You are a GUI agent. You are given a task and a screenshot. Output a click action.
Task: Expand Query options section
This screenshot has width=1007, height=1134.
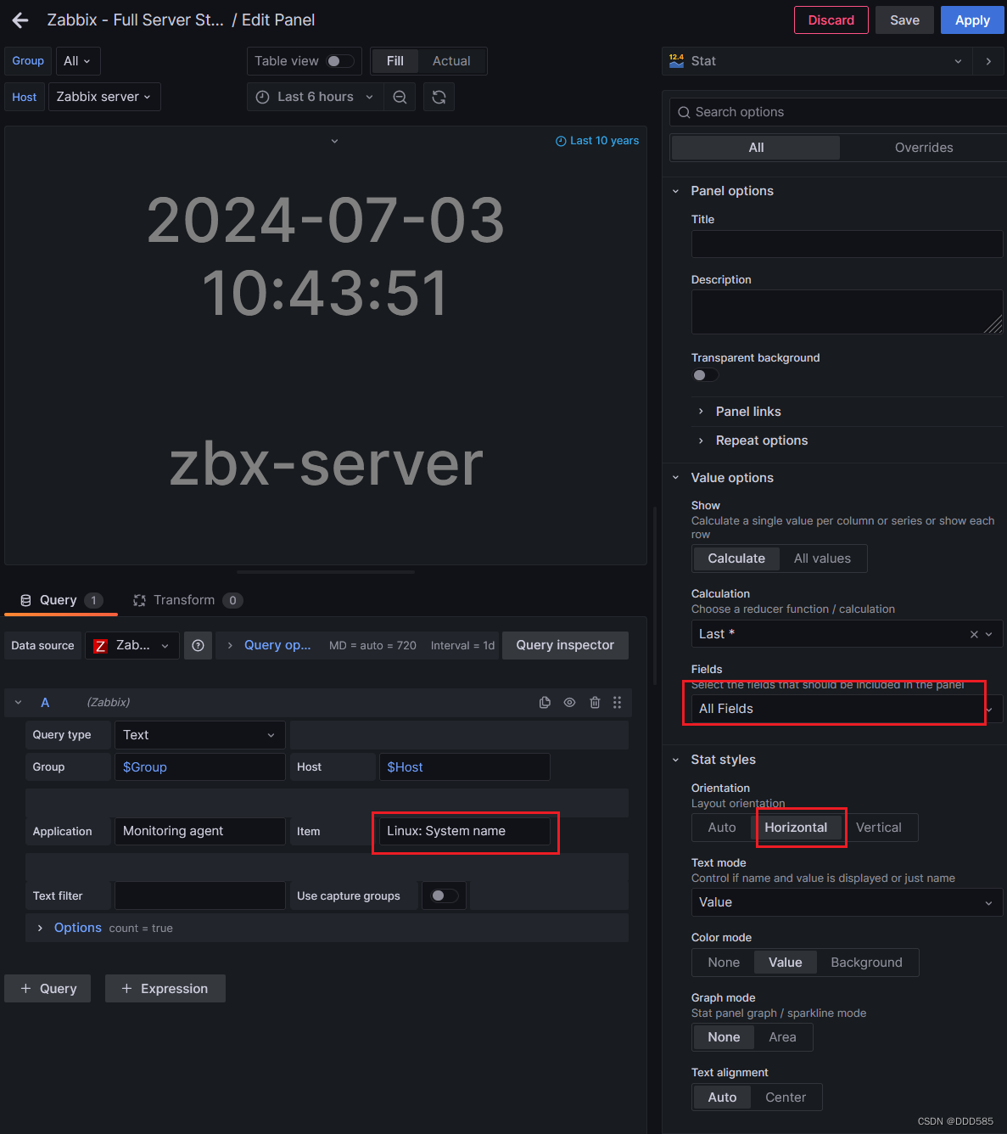tap(270, 646)
